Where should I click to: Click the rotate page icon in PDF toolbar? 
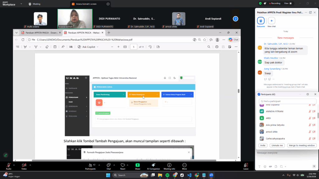click(150, 47)
